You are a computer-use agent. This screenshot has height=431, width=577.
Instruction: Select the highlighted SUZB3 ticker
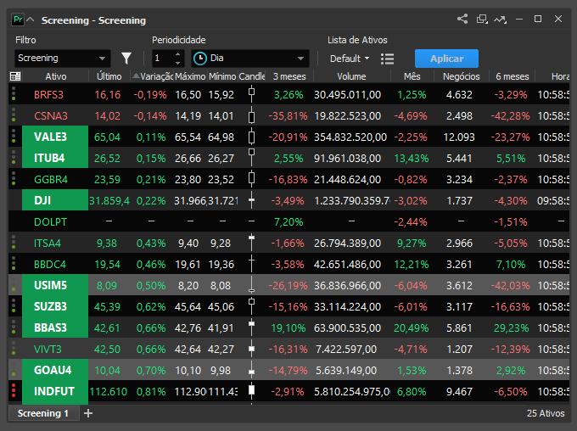pos(55,306)
